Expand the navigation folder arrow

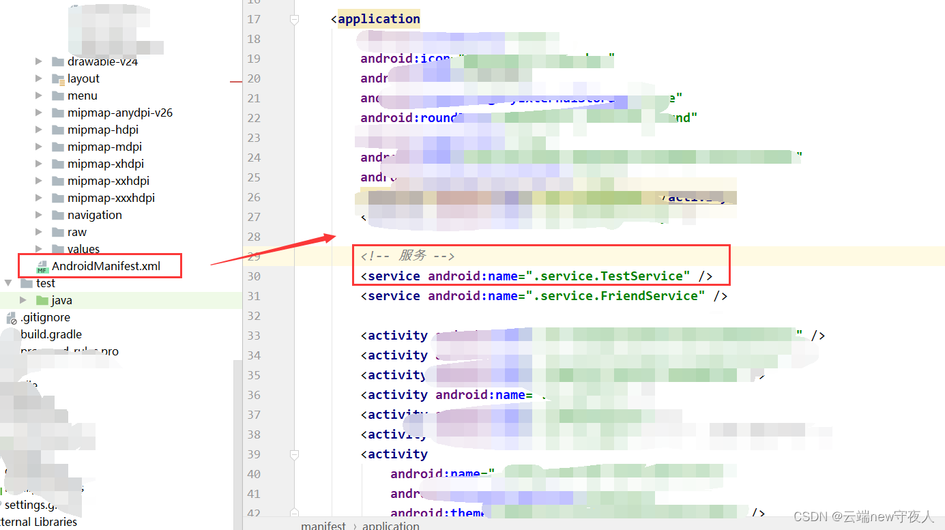click(x=39, y=215)
